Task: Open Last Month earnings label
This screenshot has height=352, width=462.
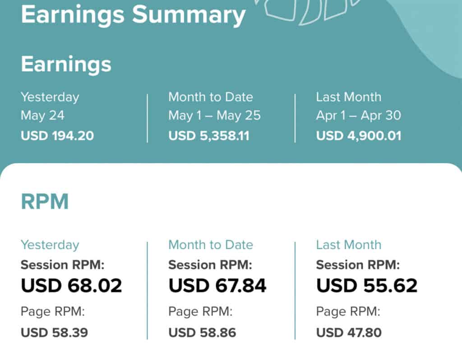Action: point(349,97)
